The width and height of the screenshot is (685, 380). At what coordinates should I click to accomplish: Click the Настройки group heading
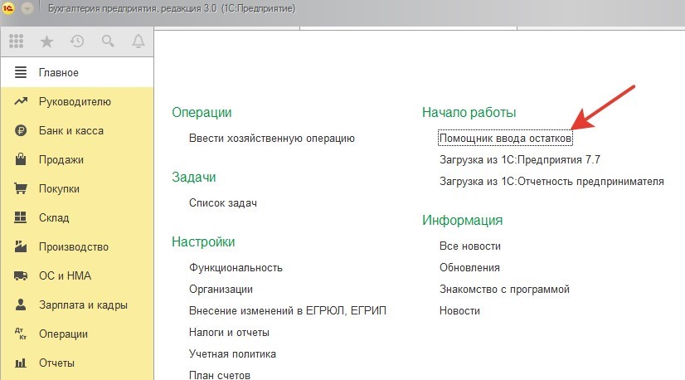coord(203,241)
